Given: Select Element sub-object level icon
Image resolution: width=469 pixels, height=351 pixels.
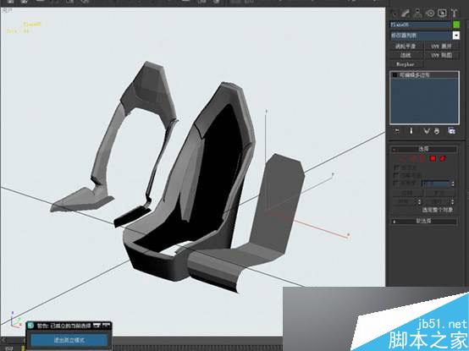Looking at the screenshot, I should (x=443, y=159).
